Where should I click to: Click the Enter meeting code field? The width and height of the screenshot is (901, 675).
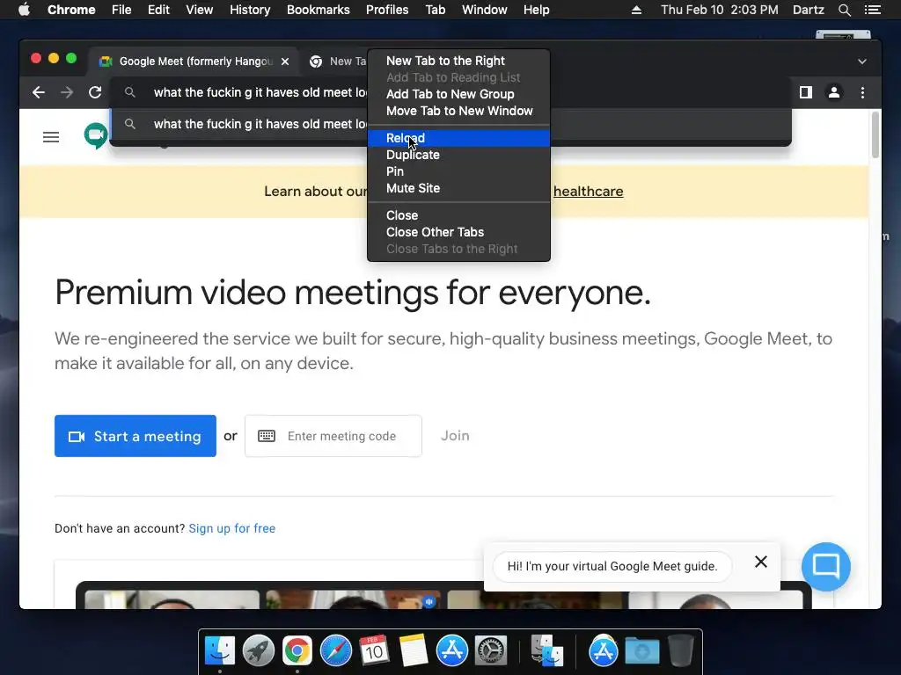tap(333, 436)
